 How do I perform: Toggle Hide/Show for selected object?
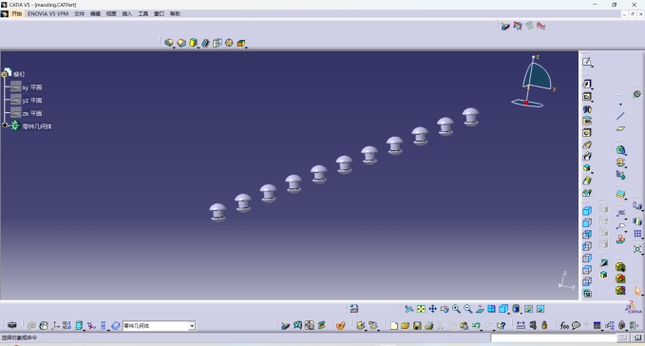click(528, 309)
